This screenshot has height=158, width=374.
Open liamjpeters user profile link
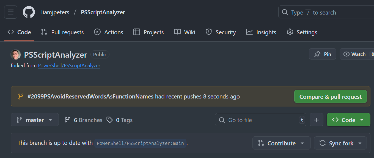tap(55, 12)
